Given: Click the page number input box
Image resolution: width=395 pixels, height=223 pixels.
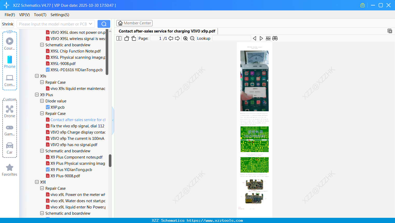Looking at the screenshot, I should click(156, 38).
